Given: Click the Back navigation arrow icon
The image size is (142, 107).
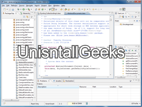Looking at the screenshot, I should (93, 9).
